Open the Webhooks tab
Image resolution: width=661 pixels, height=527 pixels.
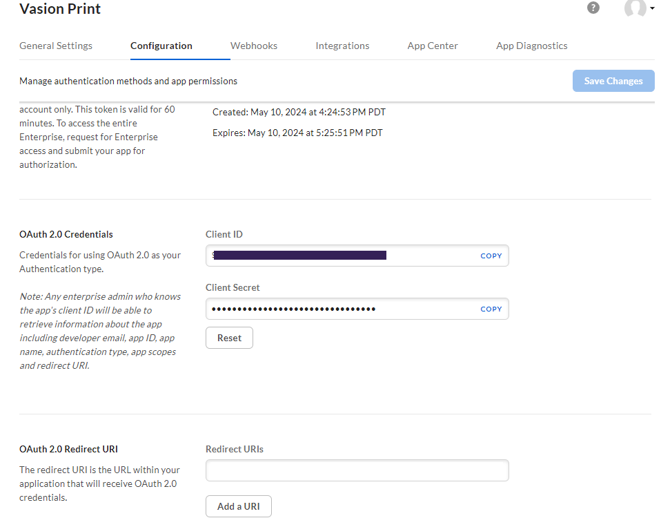[254, 46]
